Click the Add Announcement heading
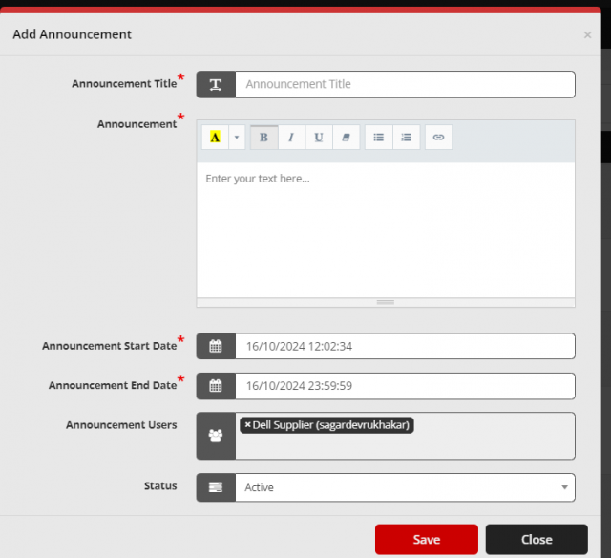The height and width of the screenshot is (558, 611). point(73,34)
